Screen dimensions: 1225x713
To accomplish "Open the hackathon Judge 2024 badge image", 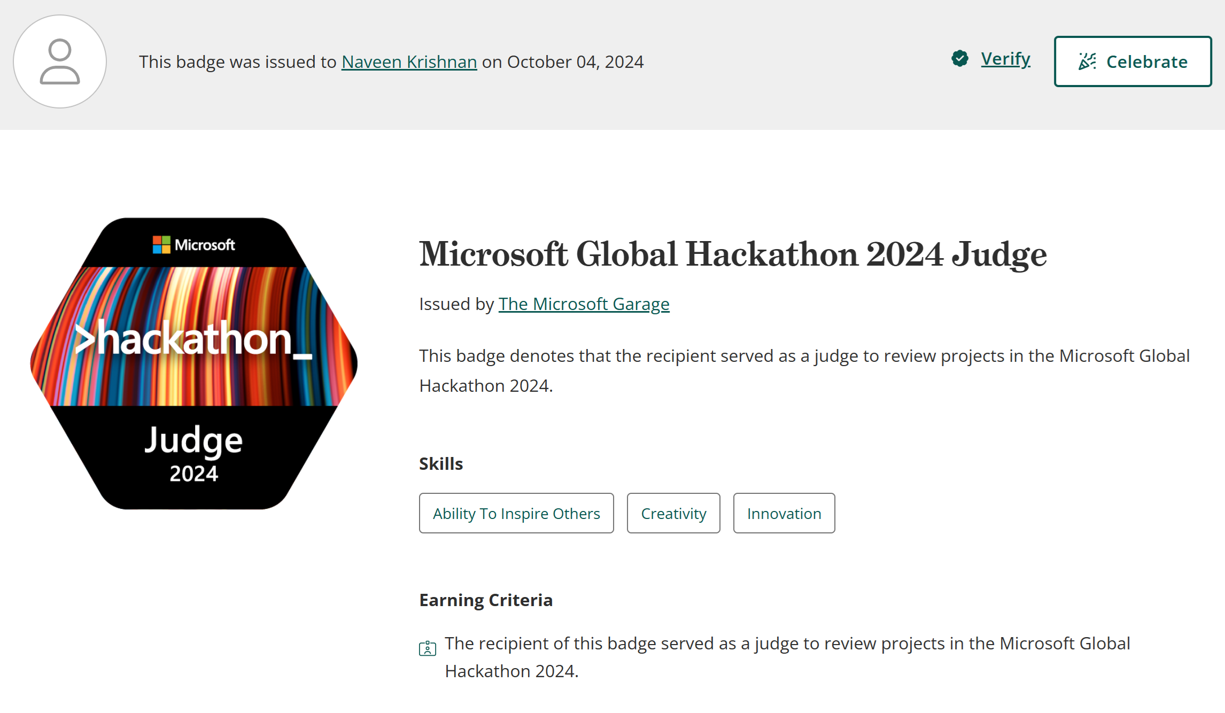I will [x=193, y=363].
